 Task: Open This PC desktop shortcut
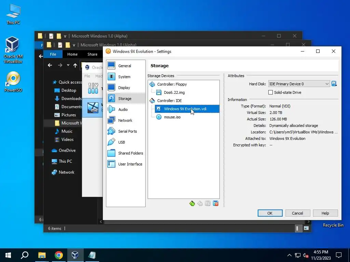click(x=13, y=14)
